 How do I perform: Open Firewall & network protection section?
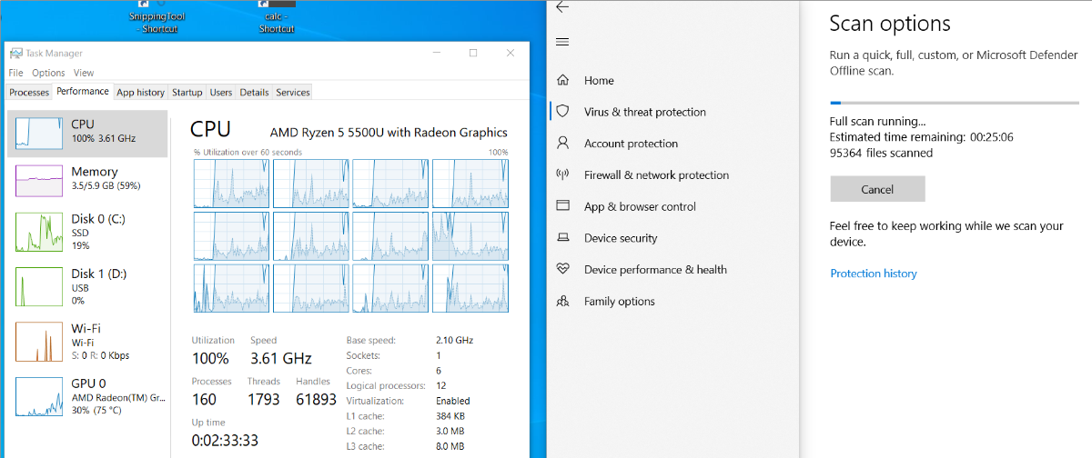[656, 174]
